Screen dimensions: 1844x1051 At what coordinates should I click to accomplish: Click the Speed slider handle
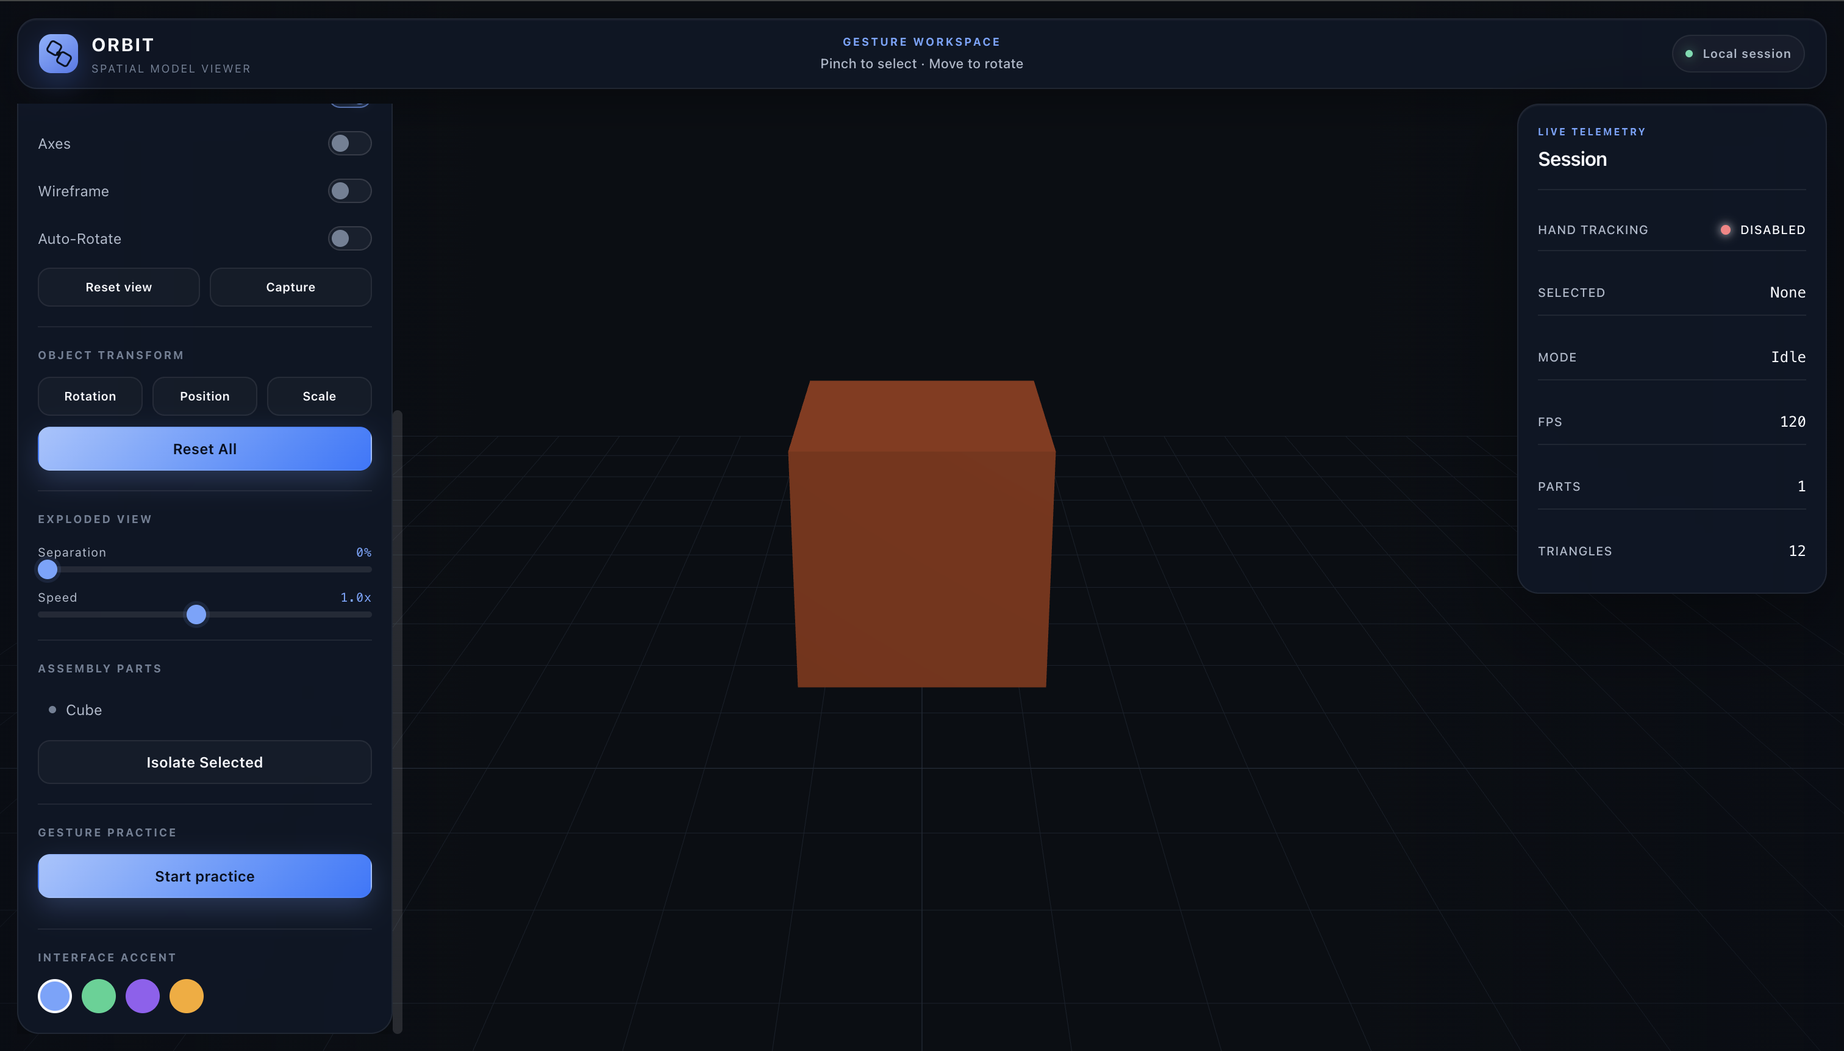pos(196,615)
